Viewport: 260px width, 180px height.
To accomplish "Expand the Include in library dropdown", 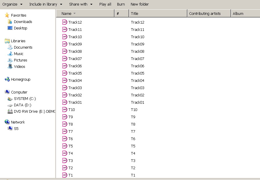I will (x=46, y=4).
